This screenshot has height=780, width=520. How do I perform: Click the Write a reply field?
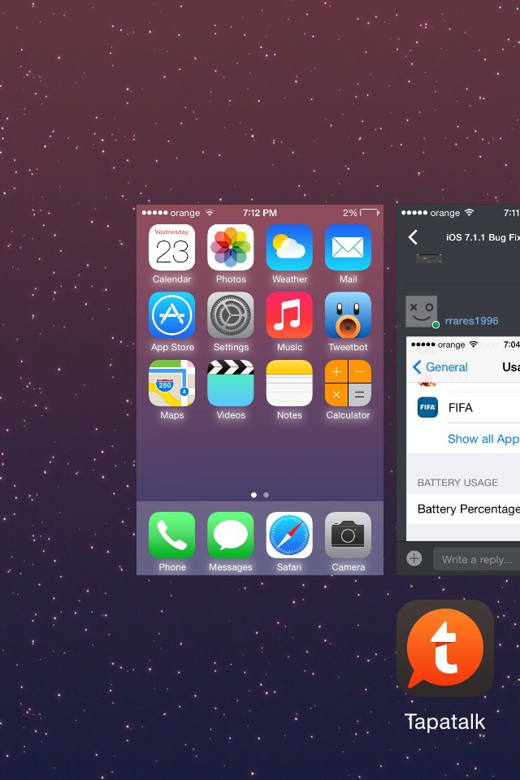476,559
